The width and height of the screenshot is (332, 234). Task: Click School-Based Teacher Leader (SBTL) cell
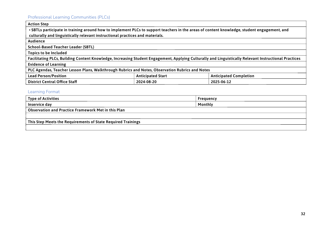(166, 47)
